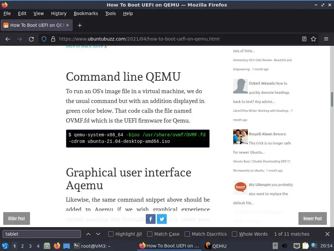
Task: Open a new tab with the plus button
Action: (x=80, y=25)
